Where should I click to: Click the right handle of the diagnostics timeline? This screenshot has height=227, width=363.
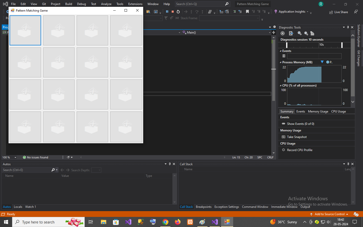[342, 45]
